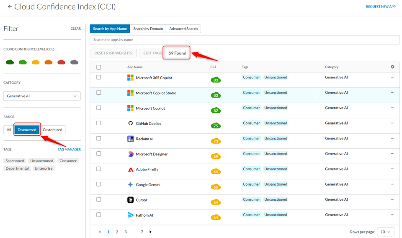
Task: Focus the Search for apps by name field
Action: click(x=245, y=40)
